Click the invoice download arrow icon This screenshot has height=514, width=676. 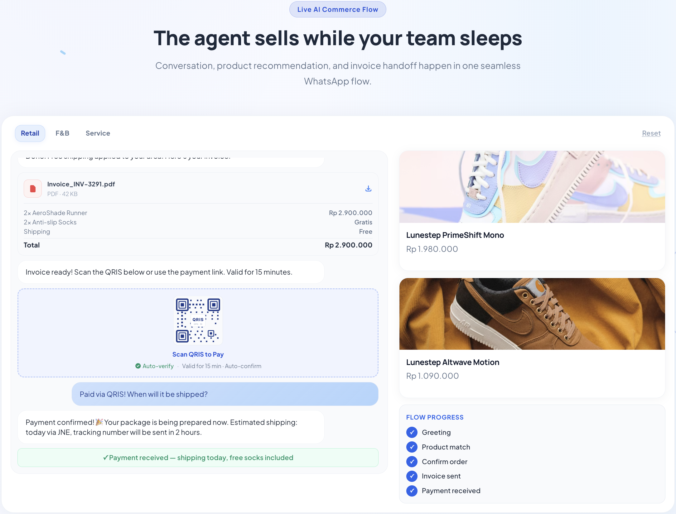point(368,189)
